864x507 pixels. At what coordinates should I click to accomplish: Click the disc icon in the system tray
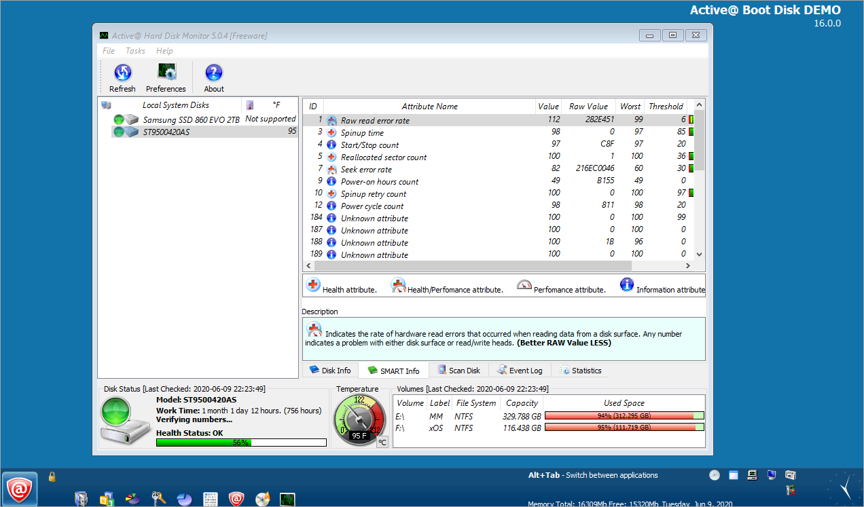point(715,475)
